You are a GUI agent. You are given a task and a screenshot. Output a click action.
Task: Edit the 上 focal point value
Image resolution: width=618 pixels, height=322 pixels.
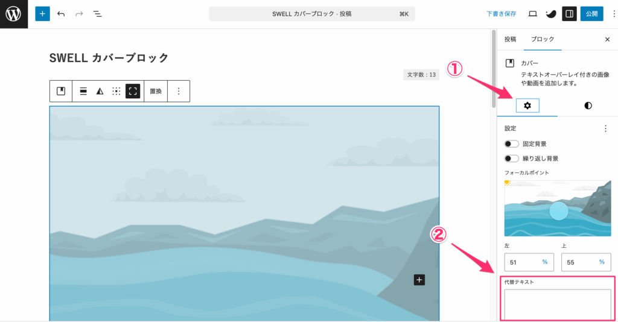coord(586,262)
